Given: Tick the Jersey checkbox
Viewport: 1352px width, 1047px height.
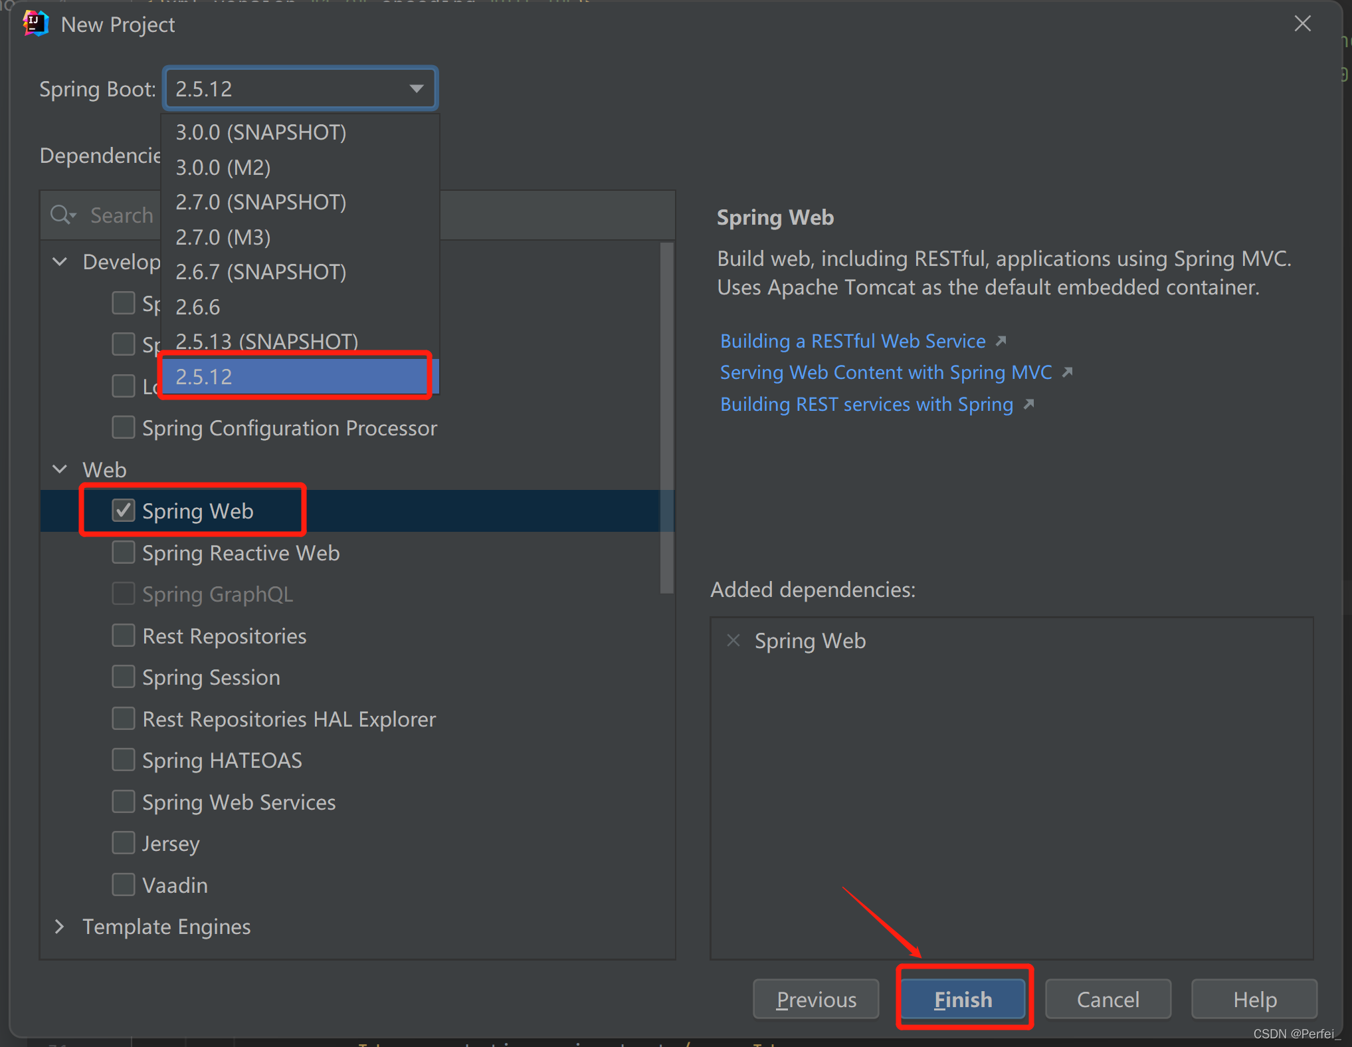Looking at the screenshot, I should pos(124,843).
